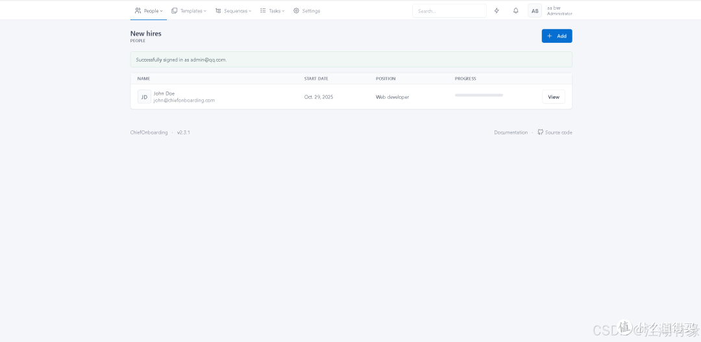This screenshot has width=701, height=342.
Task: Open the Documentation link
Action: tap(511, 132)
